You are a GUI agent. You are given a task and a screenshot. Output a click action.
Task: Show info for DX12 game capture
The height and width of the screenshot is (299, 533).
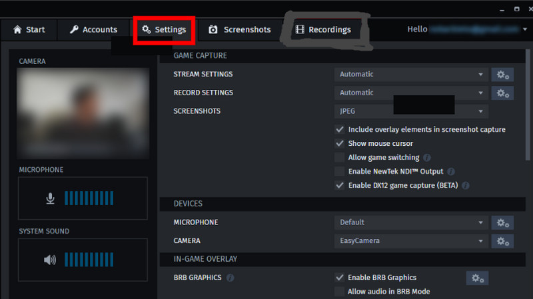pyautogui.click(x=466, y=186)
